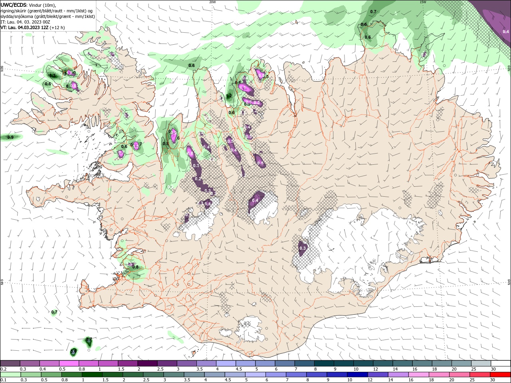Click the 20W longitude label at top
The width and height of the screenshot is (511, 383).
[x=212, y=2]
